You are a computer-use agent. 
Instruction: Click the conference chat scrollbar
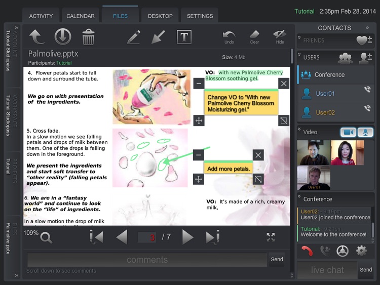tap(373, 230)
